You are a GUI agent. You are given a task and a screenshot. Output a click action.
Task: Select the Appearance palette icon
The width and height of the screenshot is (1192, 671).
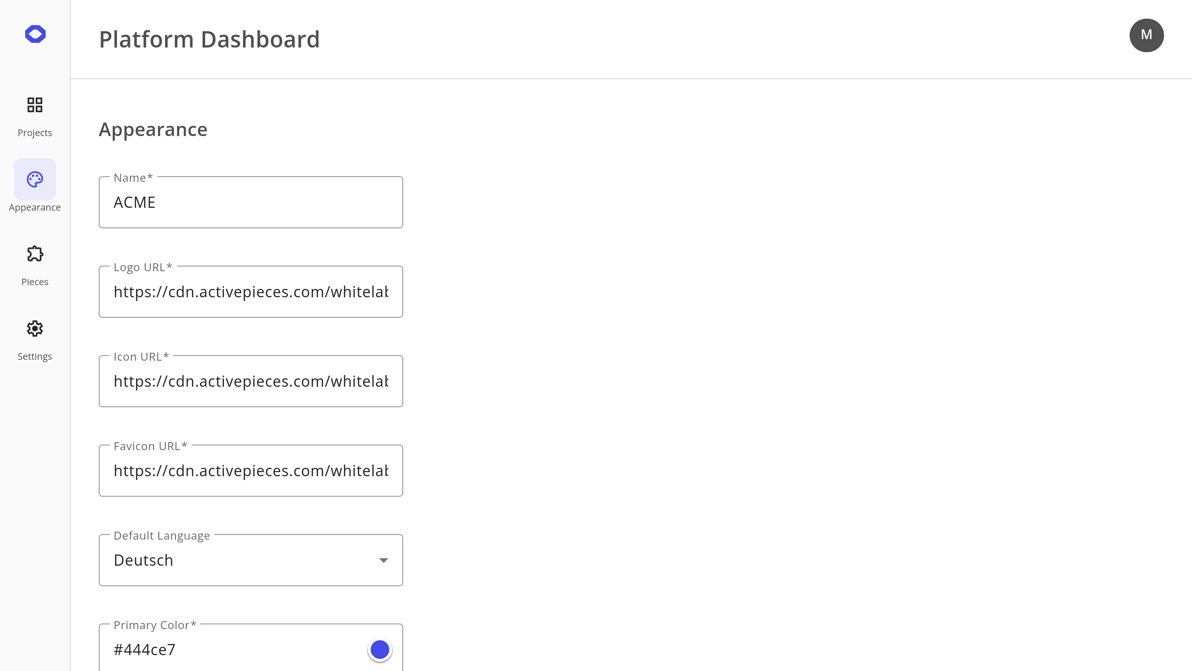(x=35, y=179)
